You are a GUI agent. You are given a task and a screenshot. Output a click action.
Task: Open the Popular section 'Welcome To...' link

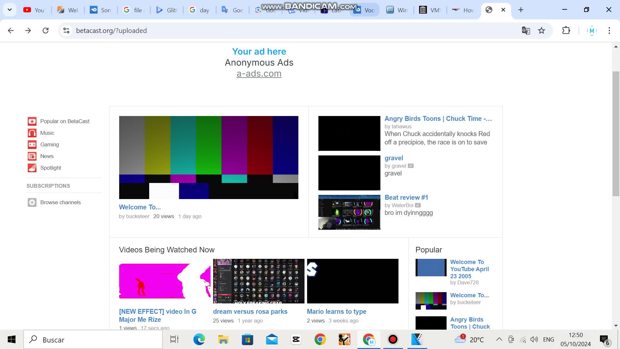click(x=470, y=295)
